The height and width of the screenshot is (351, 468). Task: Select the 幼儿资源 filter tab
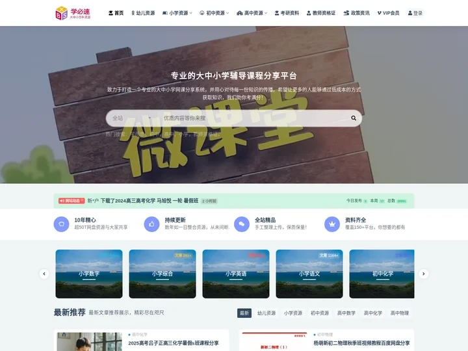pyautogui.click(x=266, y=313)
